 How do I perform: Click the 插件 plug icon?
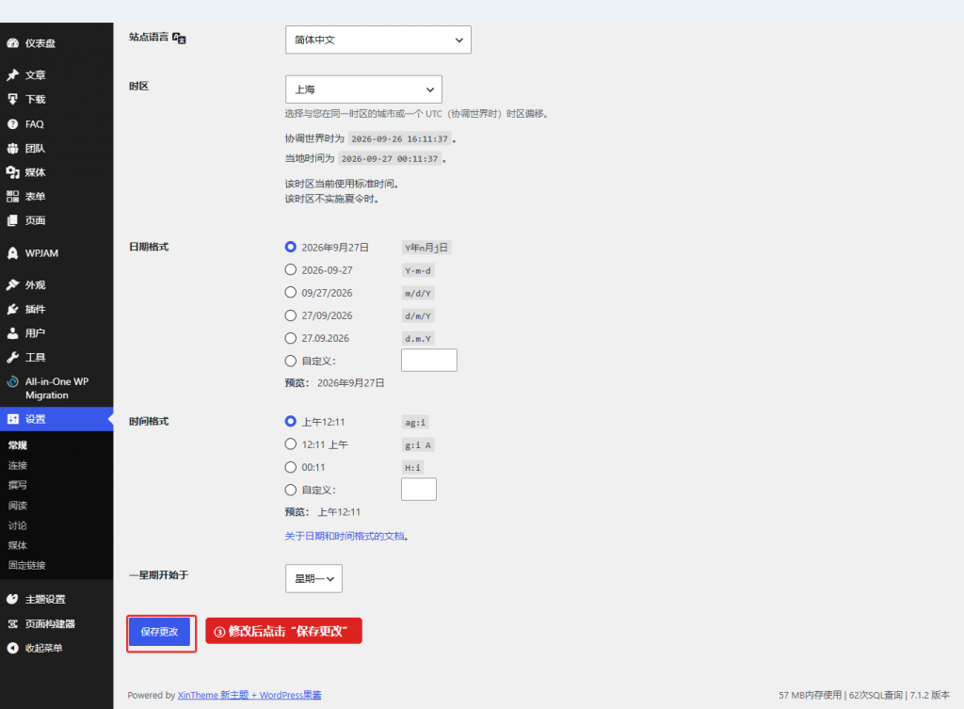[x=12, y=309]
